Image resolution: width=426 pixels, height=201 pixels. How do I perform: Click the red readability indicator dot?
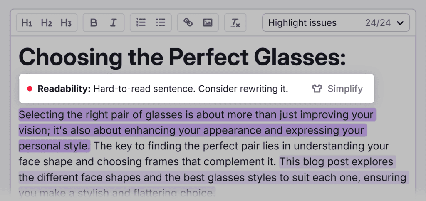point(30,89)
